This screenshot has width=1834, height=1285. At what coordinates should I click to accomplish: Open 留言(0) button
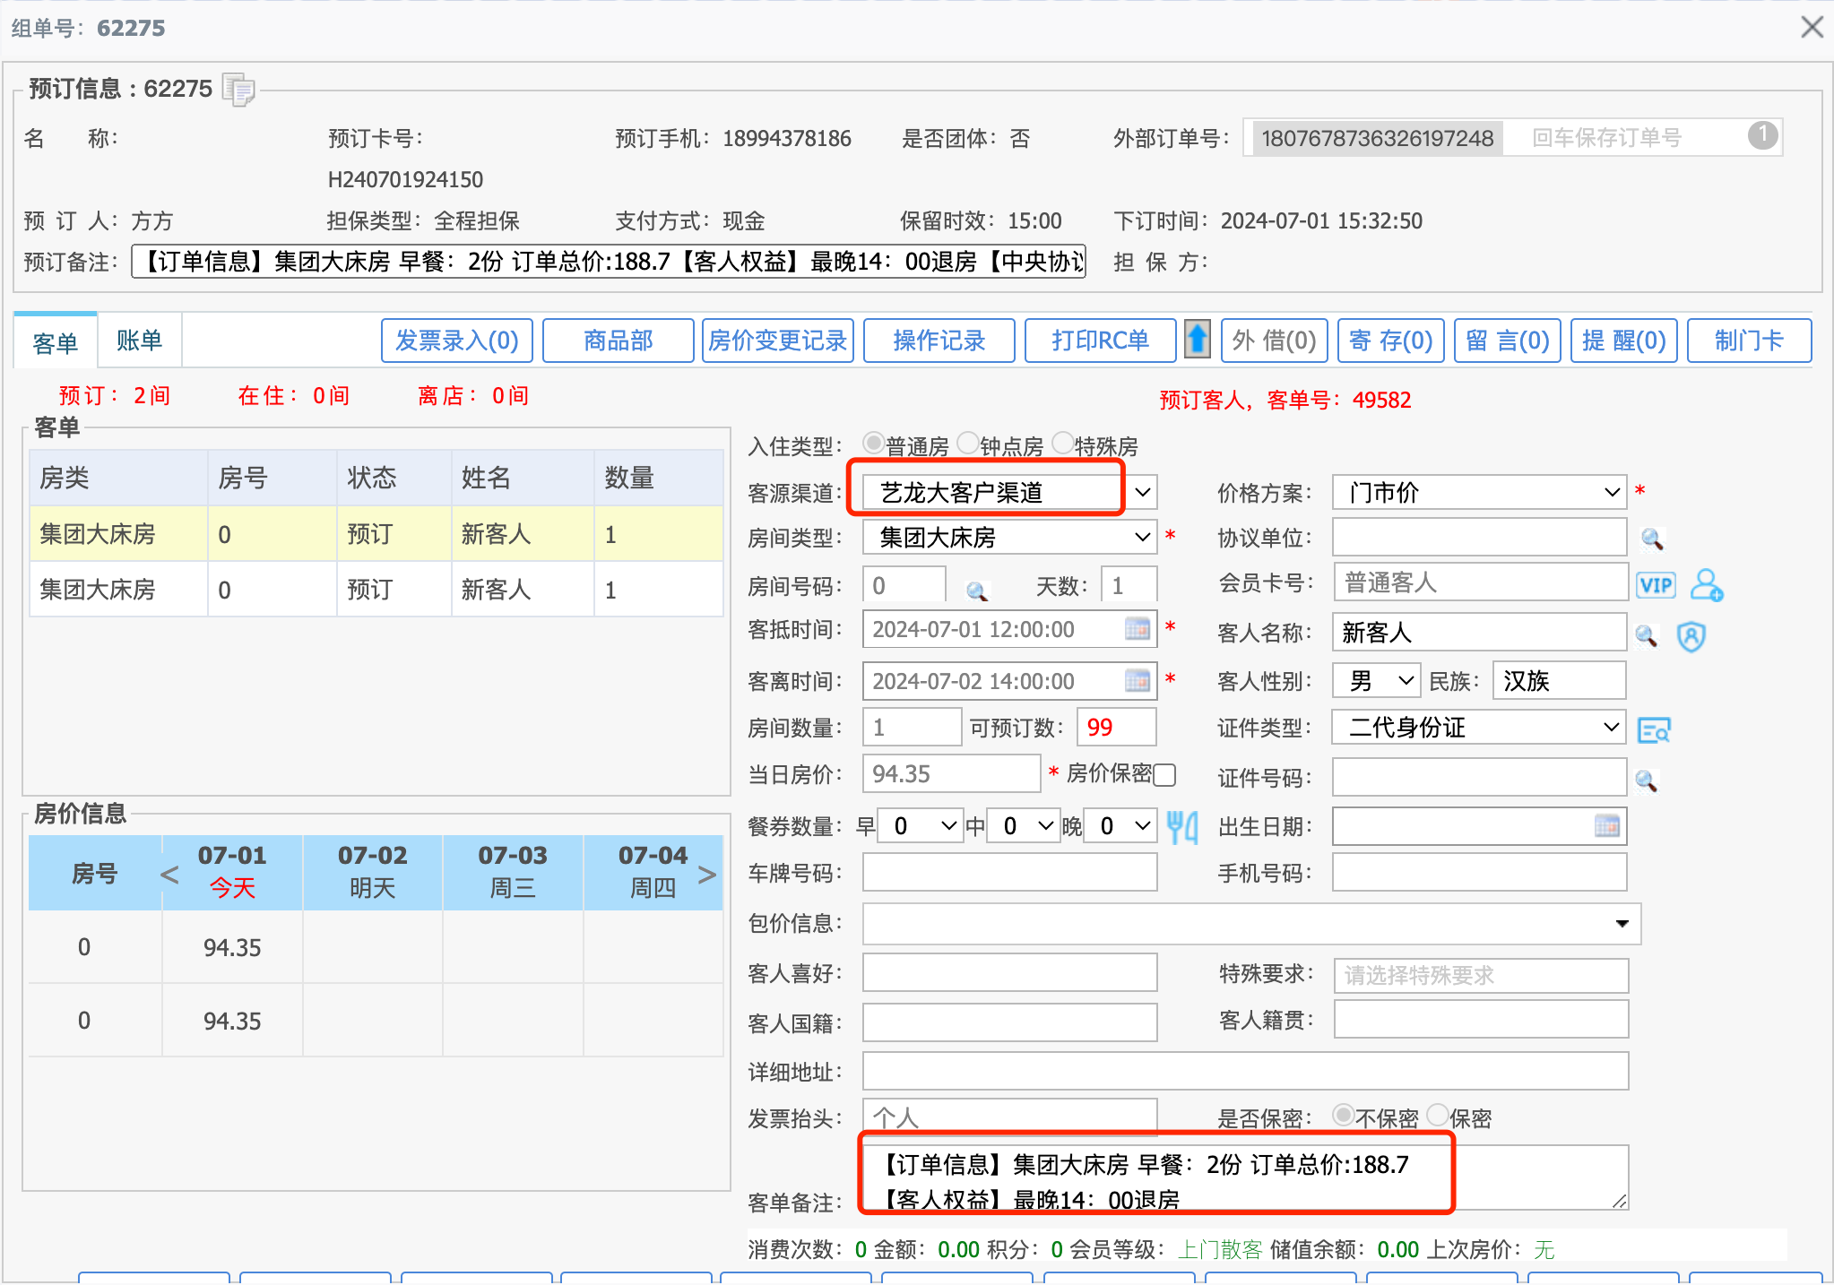(1508, 341)
